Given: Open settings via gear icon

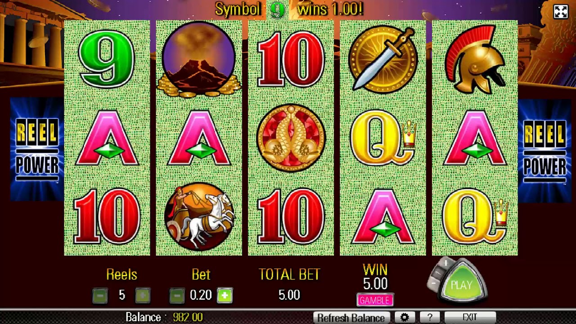Looking at the screenshot, I should (405, 318).
